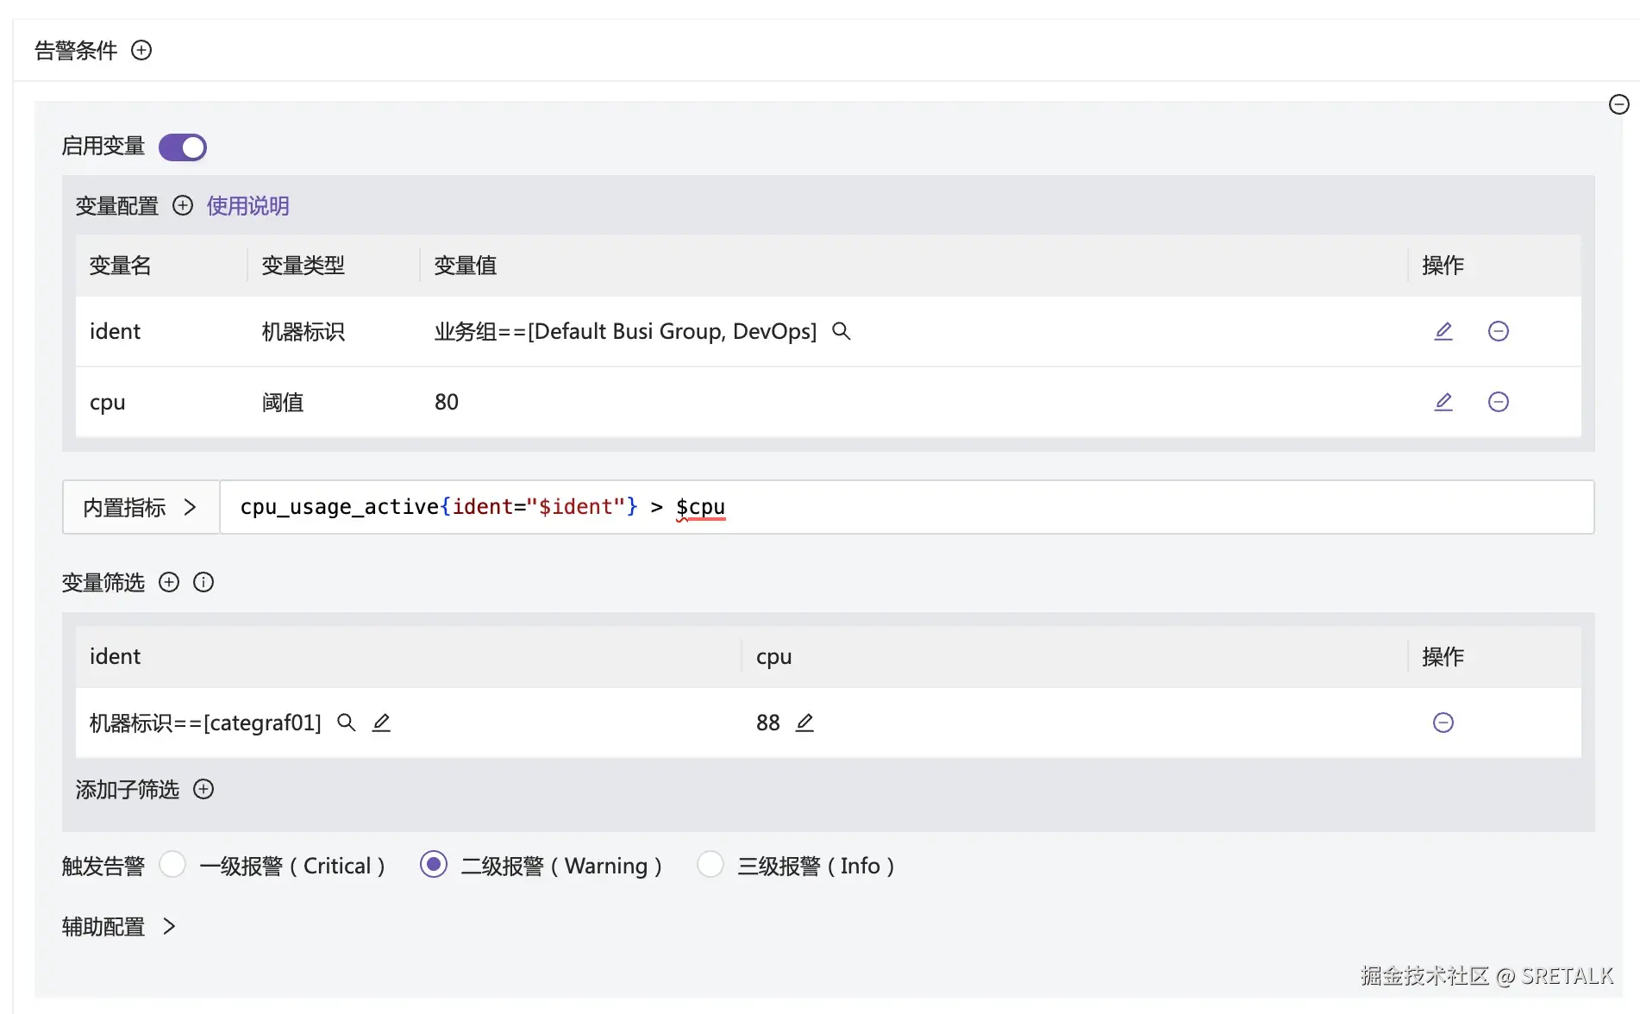Click the plus icon beside 告警条件
Viewport: 1640px width, 1014px height.
click(141, 50)
